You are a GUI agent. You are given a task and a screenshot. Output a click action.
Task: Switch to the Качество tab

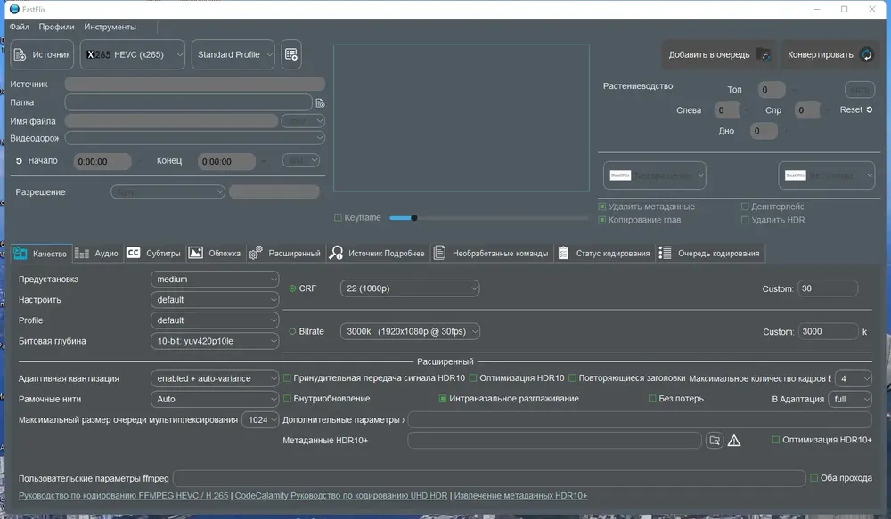click(x=40, y=253)
